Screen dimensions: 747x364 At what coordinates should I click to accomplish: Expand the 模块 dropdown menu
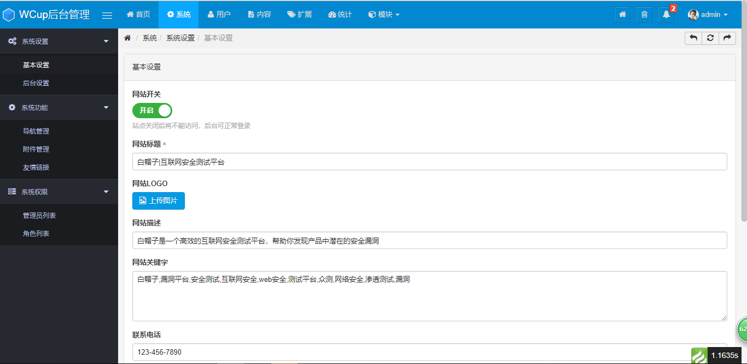(x=384, y=14)
